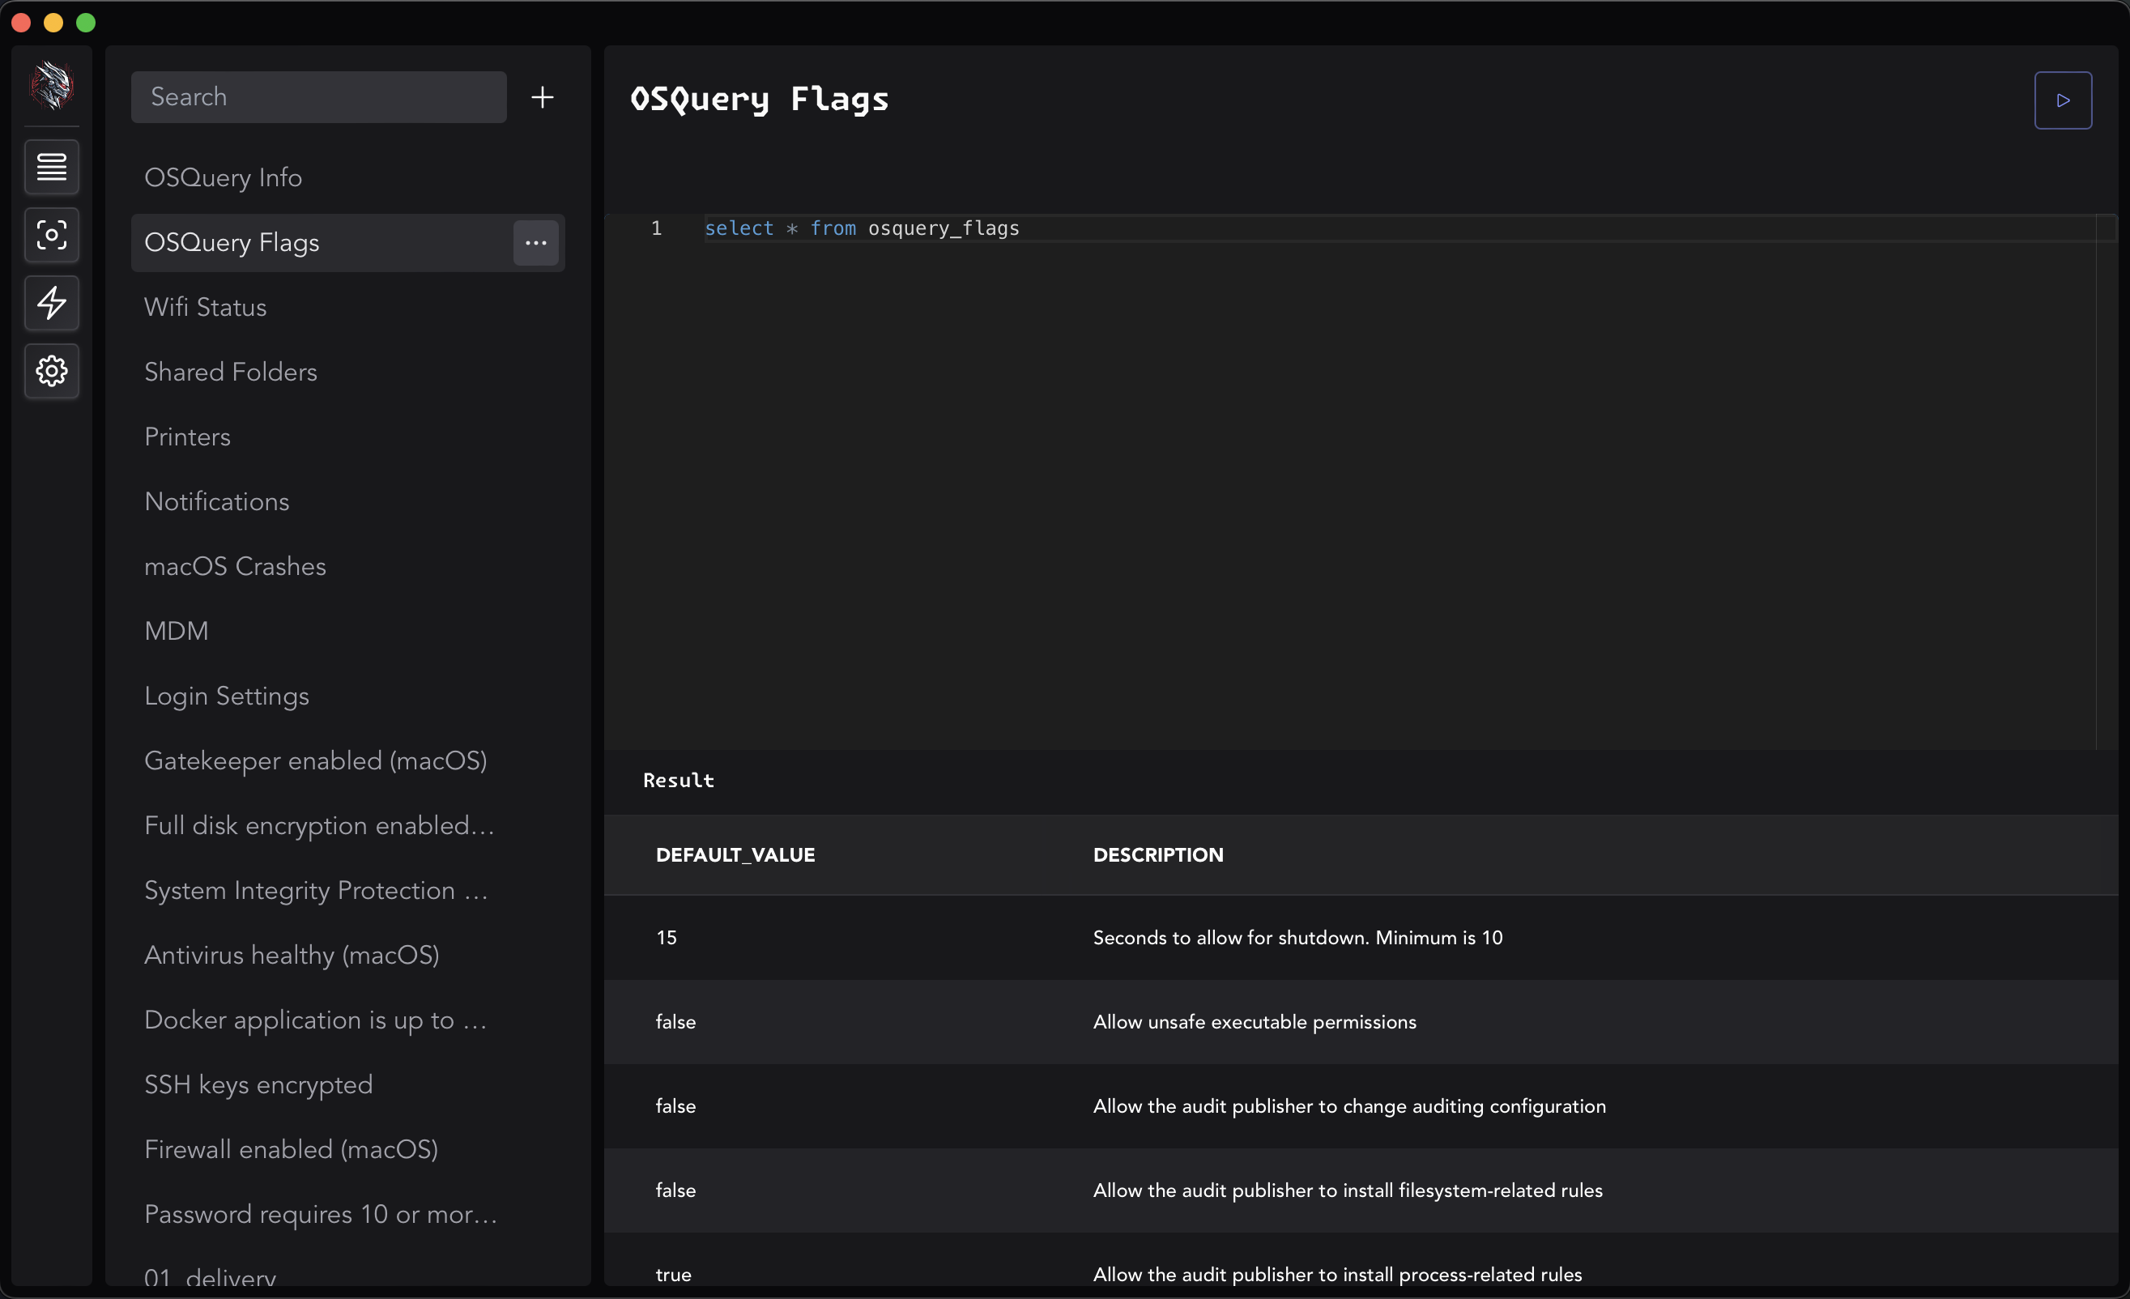Select the Wifi Status query
This screenshot has height=1299, width=2130.
point(206,307)
